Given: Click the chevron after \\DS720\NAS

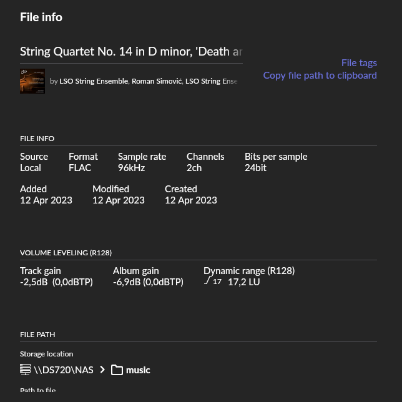Looking at the screenshot, I should pyautogui.click(x=102, y=370).
